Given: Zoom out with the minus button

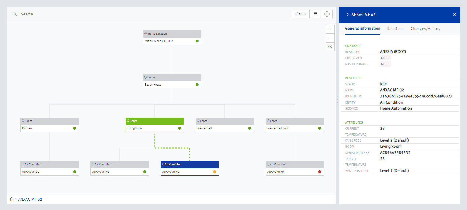Looking at the screenshot, I should [330, 38].
